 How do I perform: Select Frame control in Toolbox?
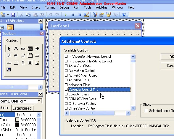(30, 56)
